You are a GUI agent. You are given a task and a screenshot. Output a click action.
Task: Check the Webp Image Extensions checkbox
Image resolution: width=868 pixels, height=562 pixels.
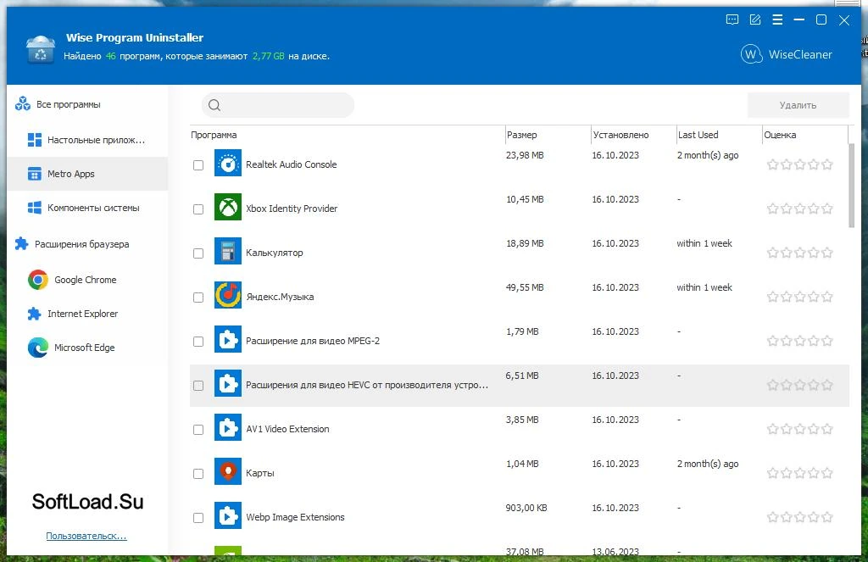[198, 518]
